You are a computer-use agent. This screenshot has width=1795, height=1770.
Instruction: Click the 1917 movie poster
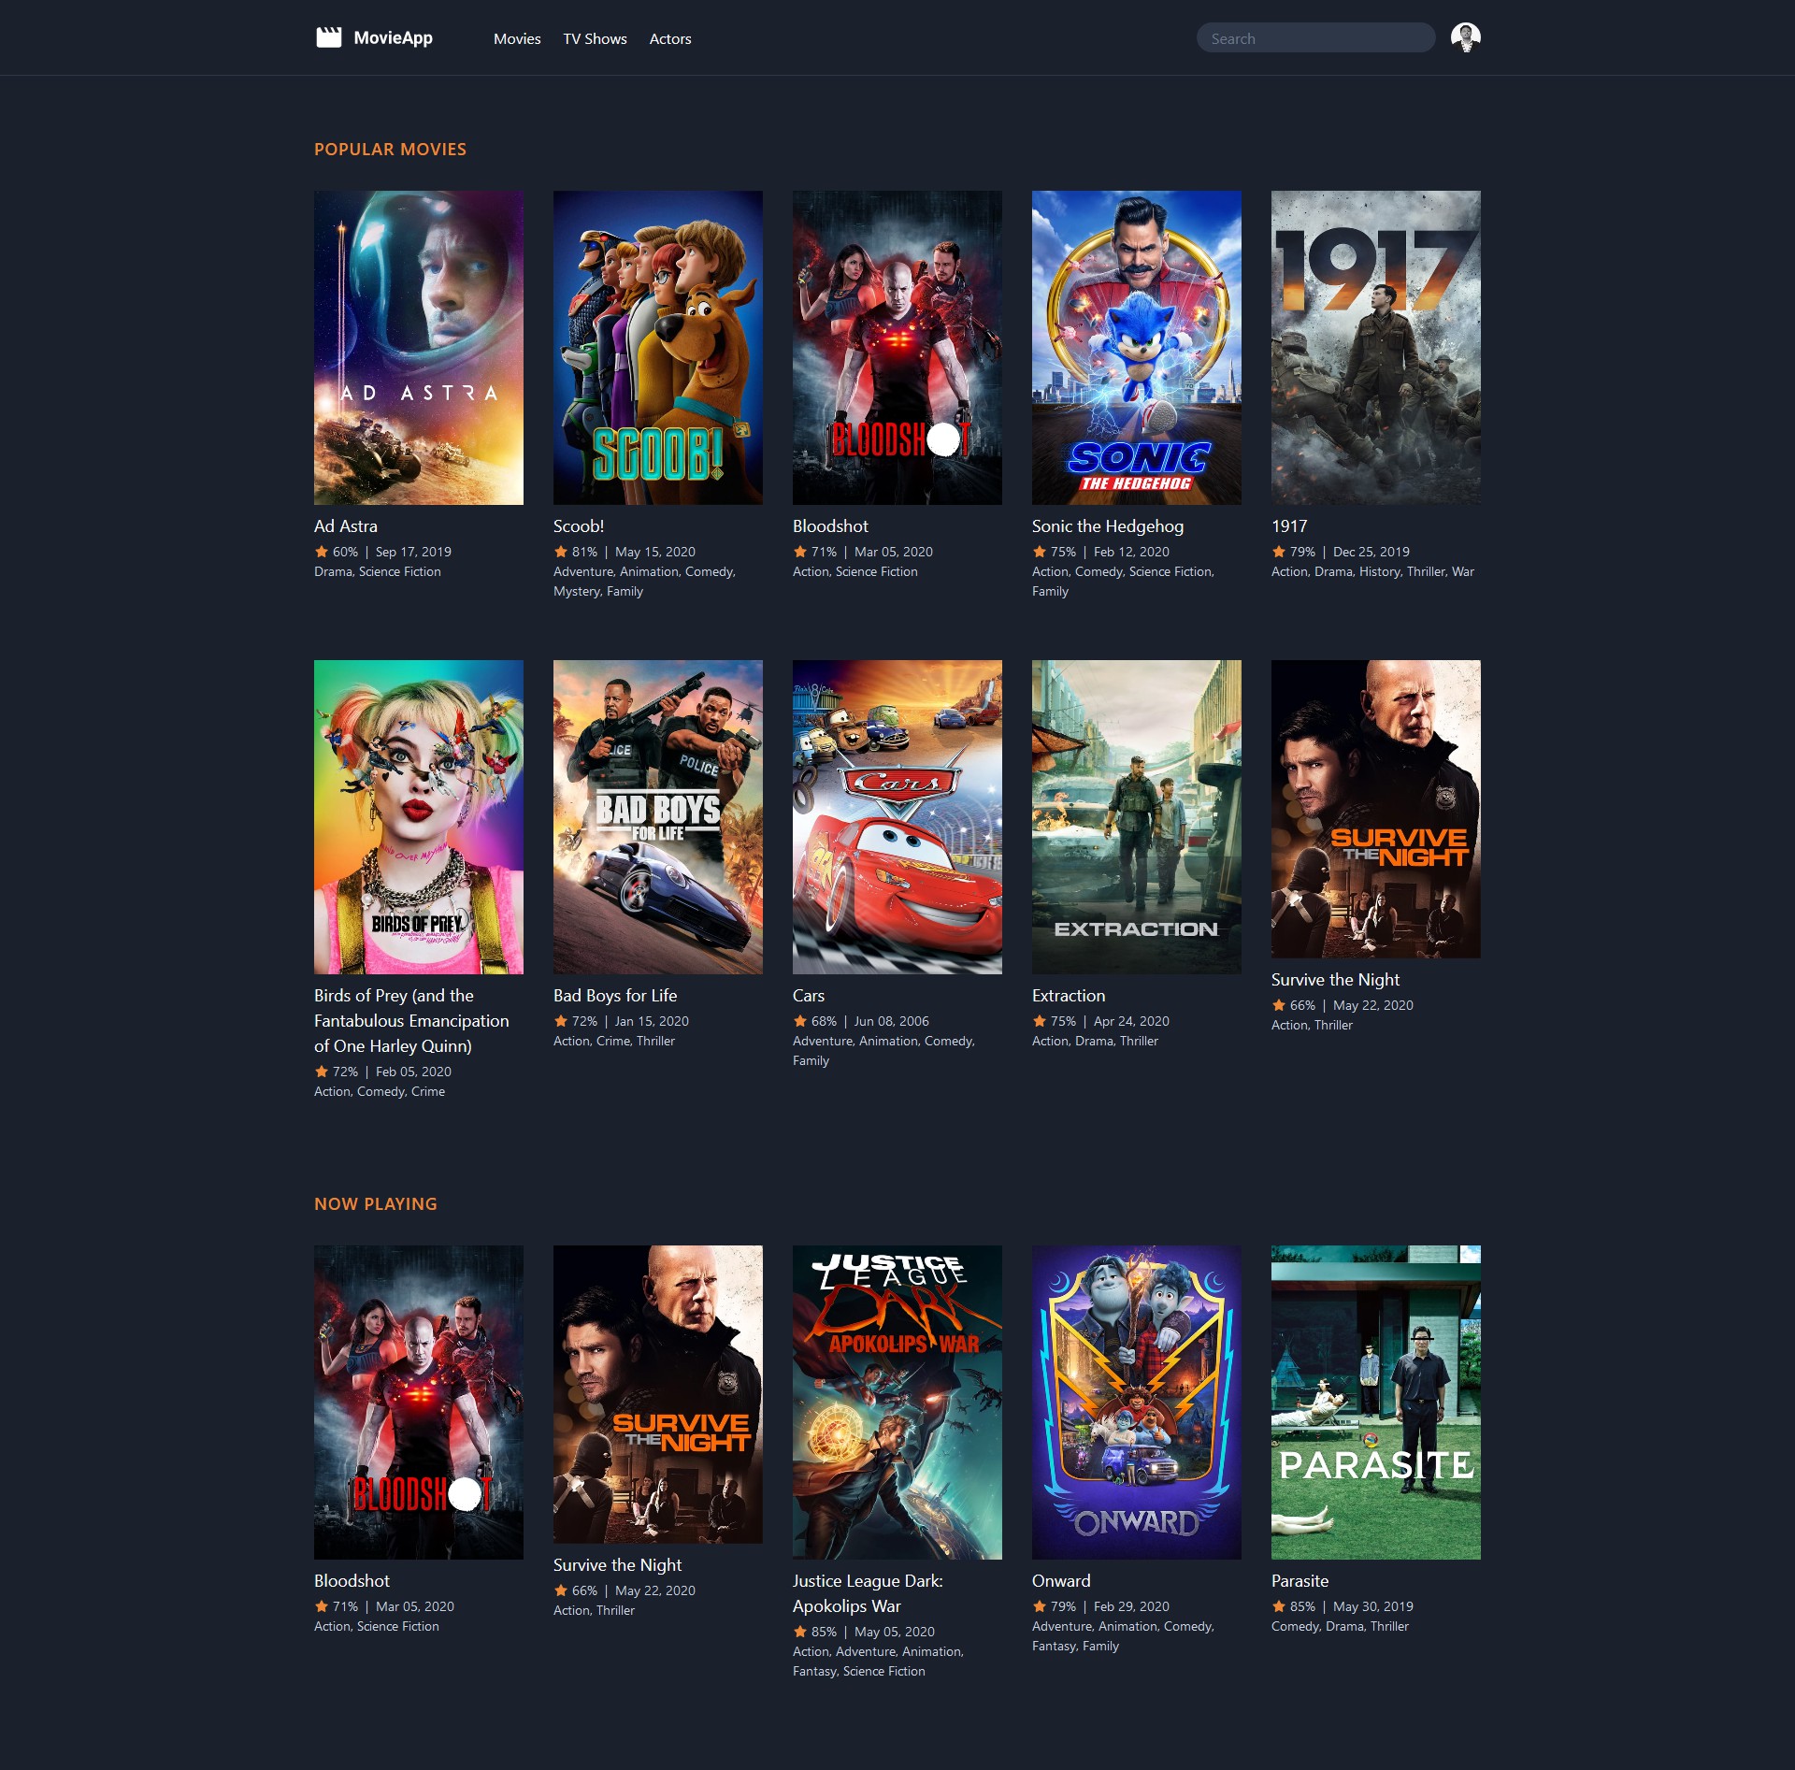1375,348
